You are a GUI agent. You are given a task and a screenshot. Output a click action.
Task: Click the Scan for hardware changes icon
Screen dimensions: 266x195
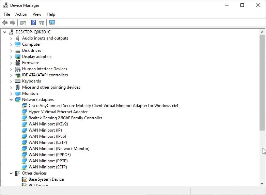52,22
